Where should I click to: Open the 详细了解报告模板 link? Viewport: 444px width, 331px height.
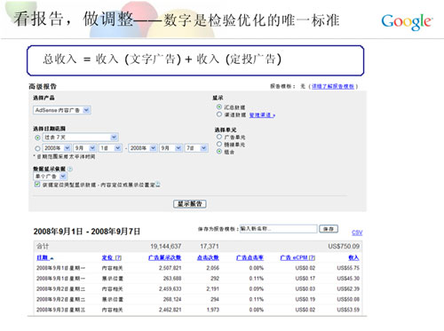pos(333,86)
